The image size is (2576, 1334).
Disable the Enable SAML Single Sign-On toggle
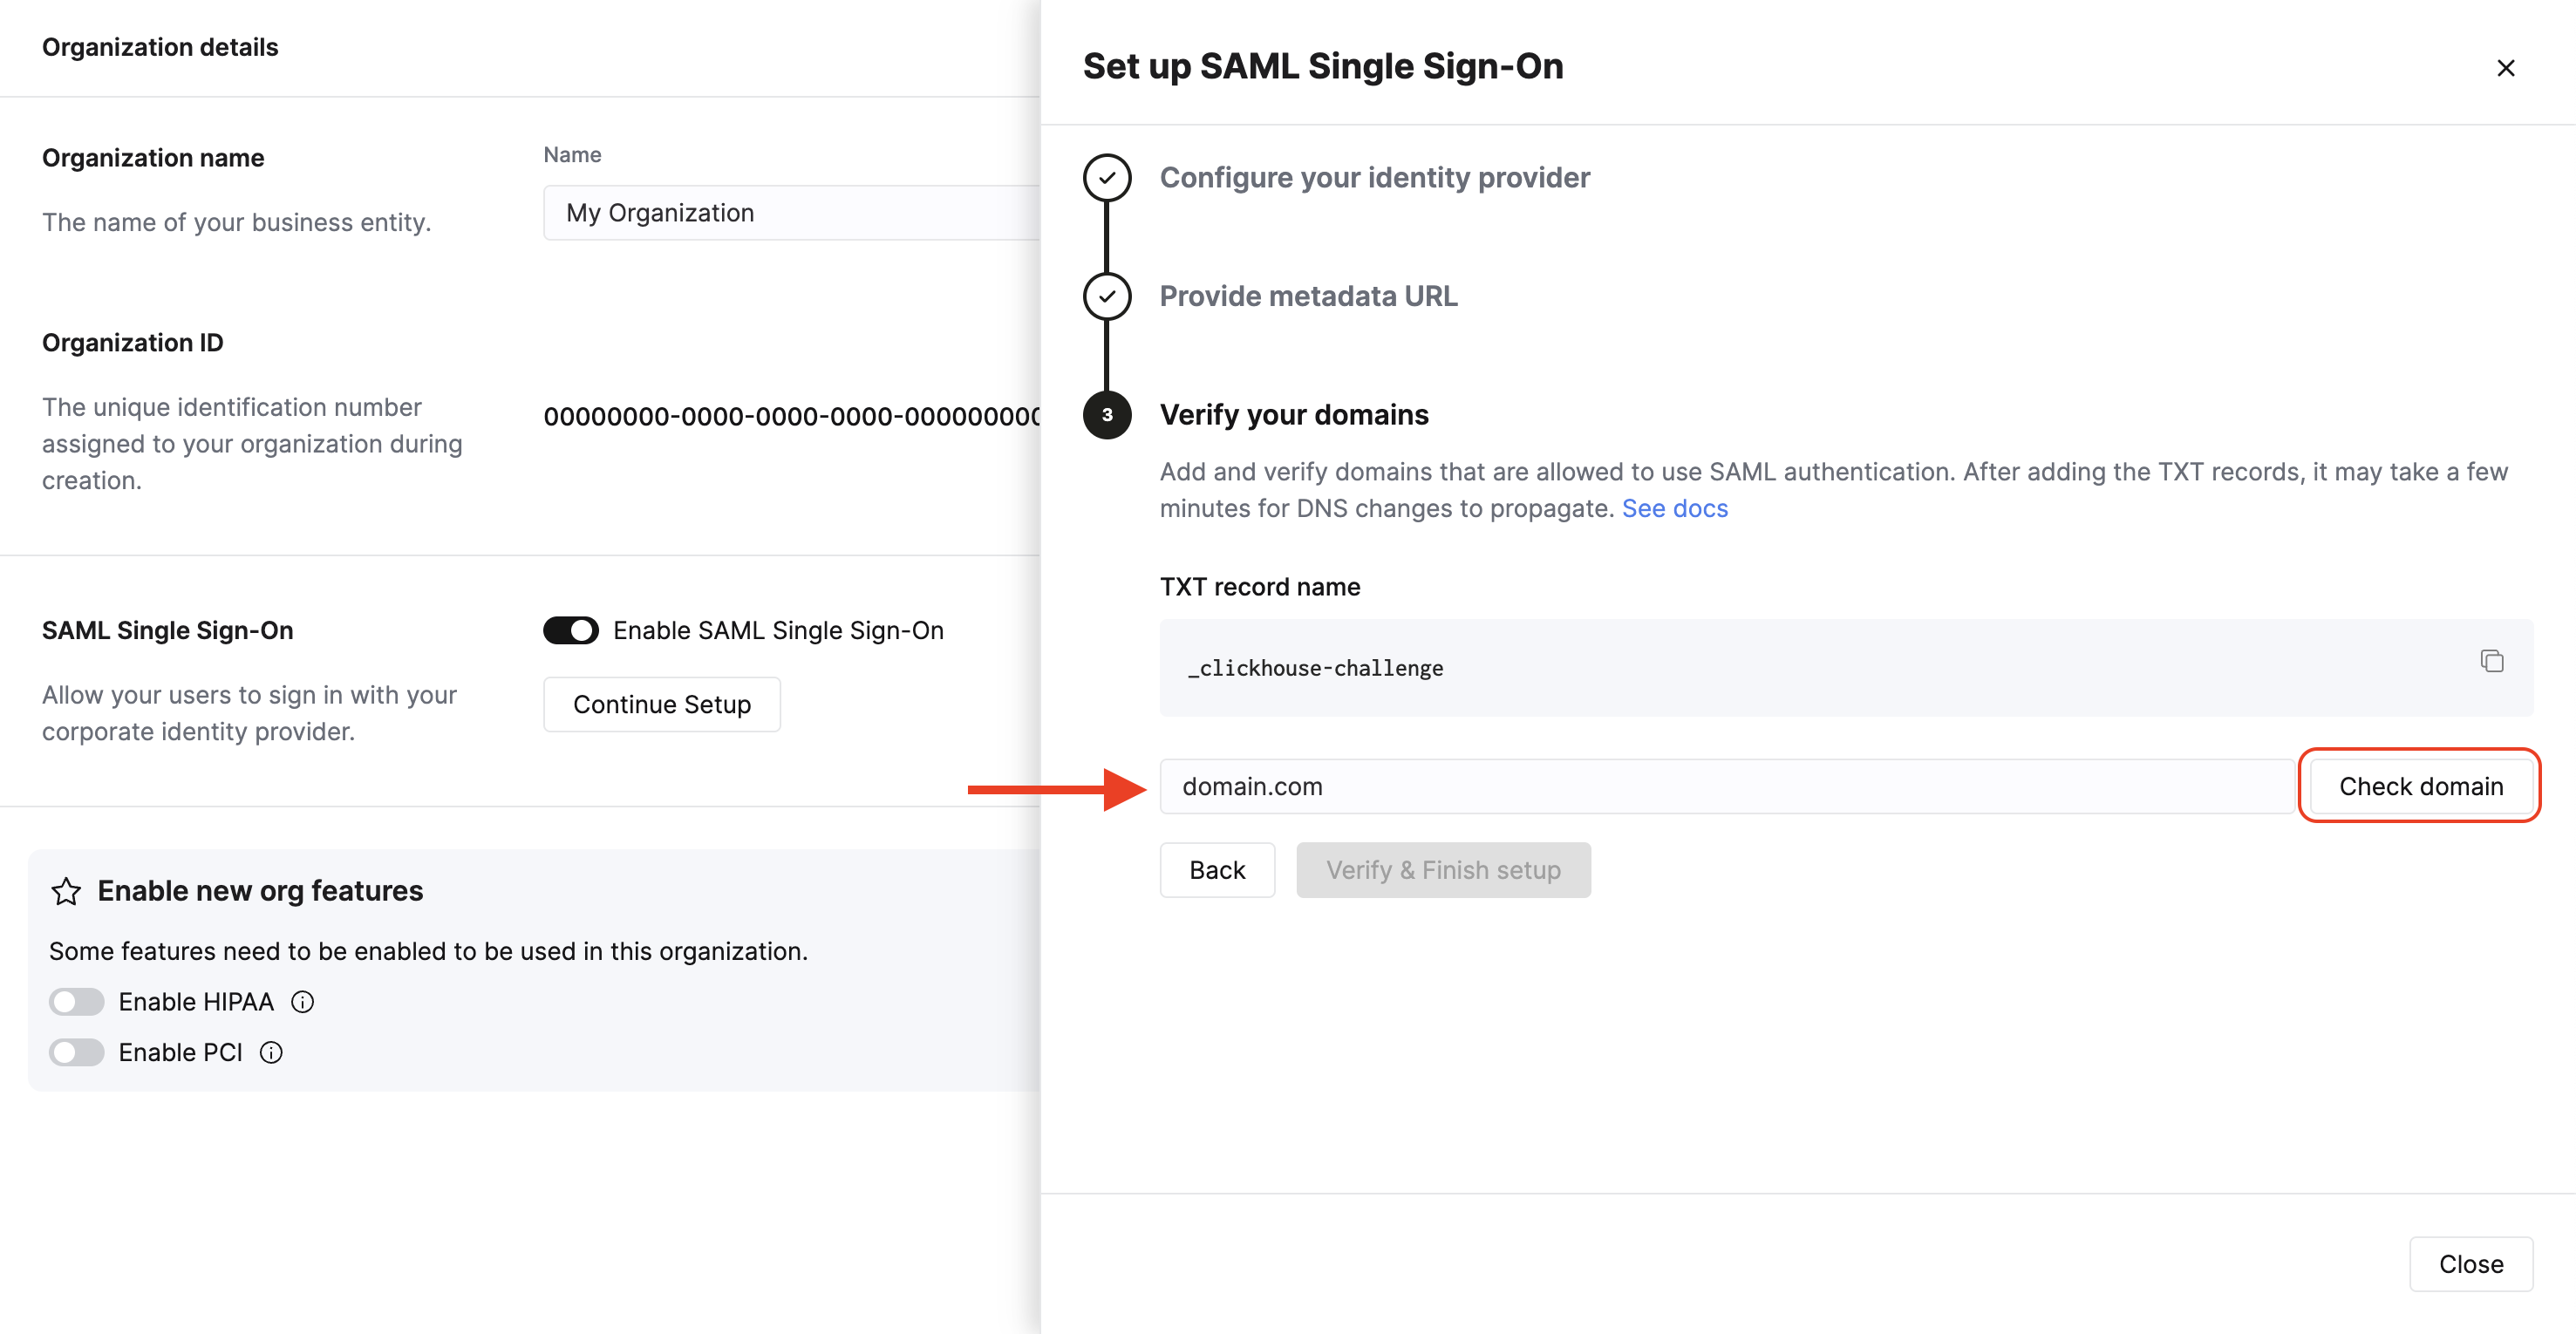click(x=571, y=630)
